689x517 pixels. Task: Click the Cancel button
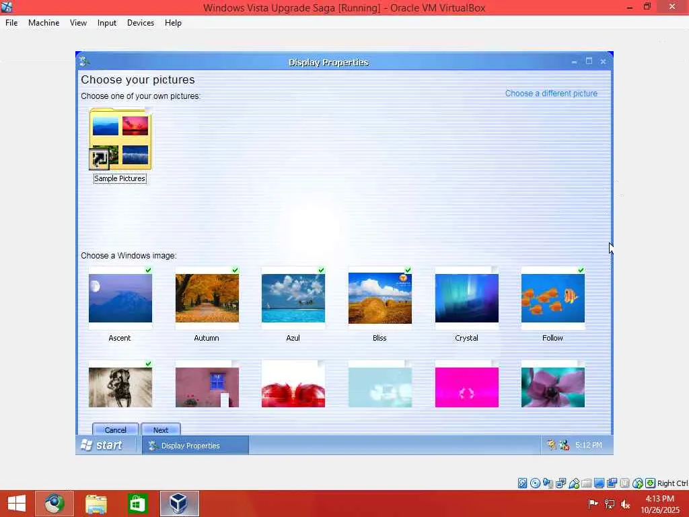pos(116,429)
